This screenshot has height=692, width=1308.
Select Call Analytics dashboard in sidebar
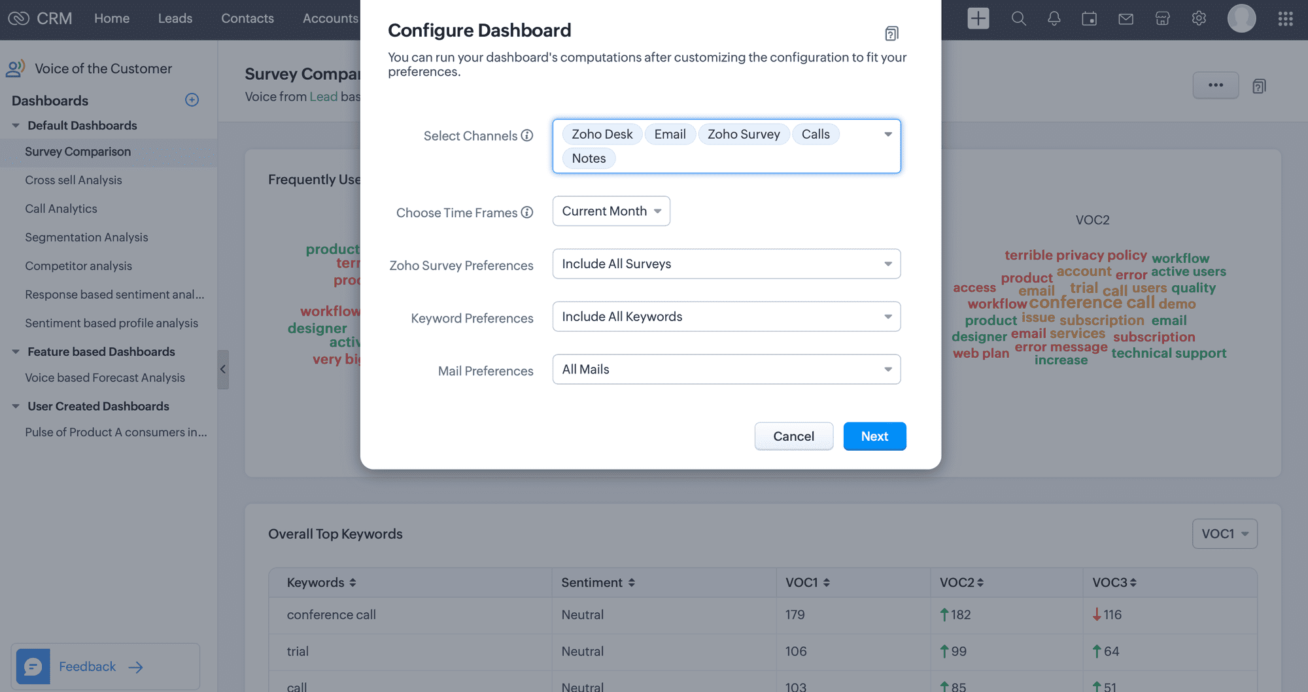click(x=61, y=209)
